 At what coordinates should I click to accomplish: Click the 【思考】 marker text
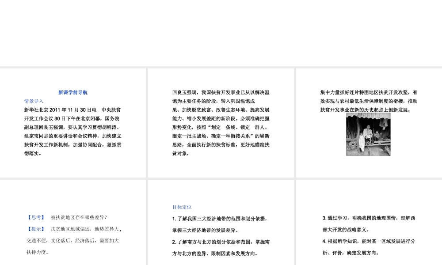click(x=35, y=217)
